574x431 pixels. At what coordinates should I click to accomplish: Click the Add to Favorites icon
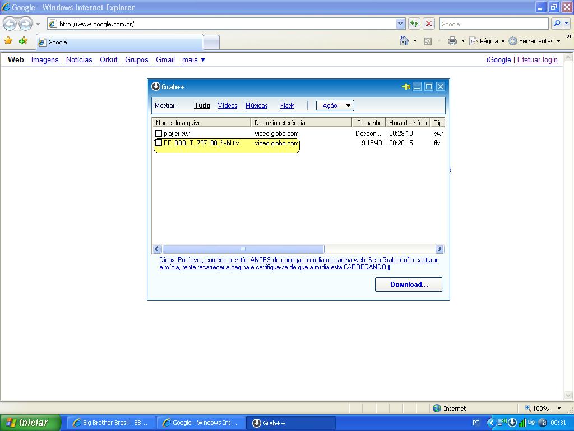(x=23, y=40)
